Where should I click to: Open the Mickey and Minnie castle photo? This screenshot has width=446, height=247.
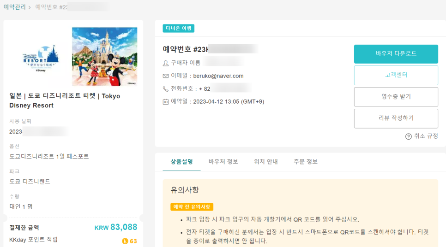[x=104, y=57]
